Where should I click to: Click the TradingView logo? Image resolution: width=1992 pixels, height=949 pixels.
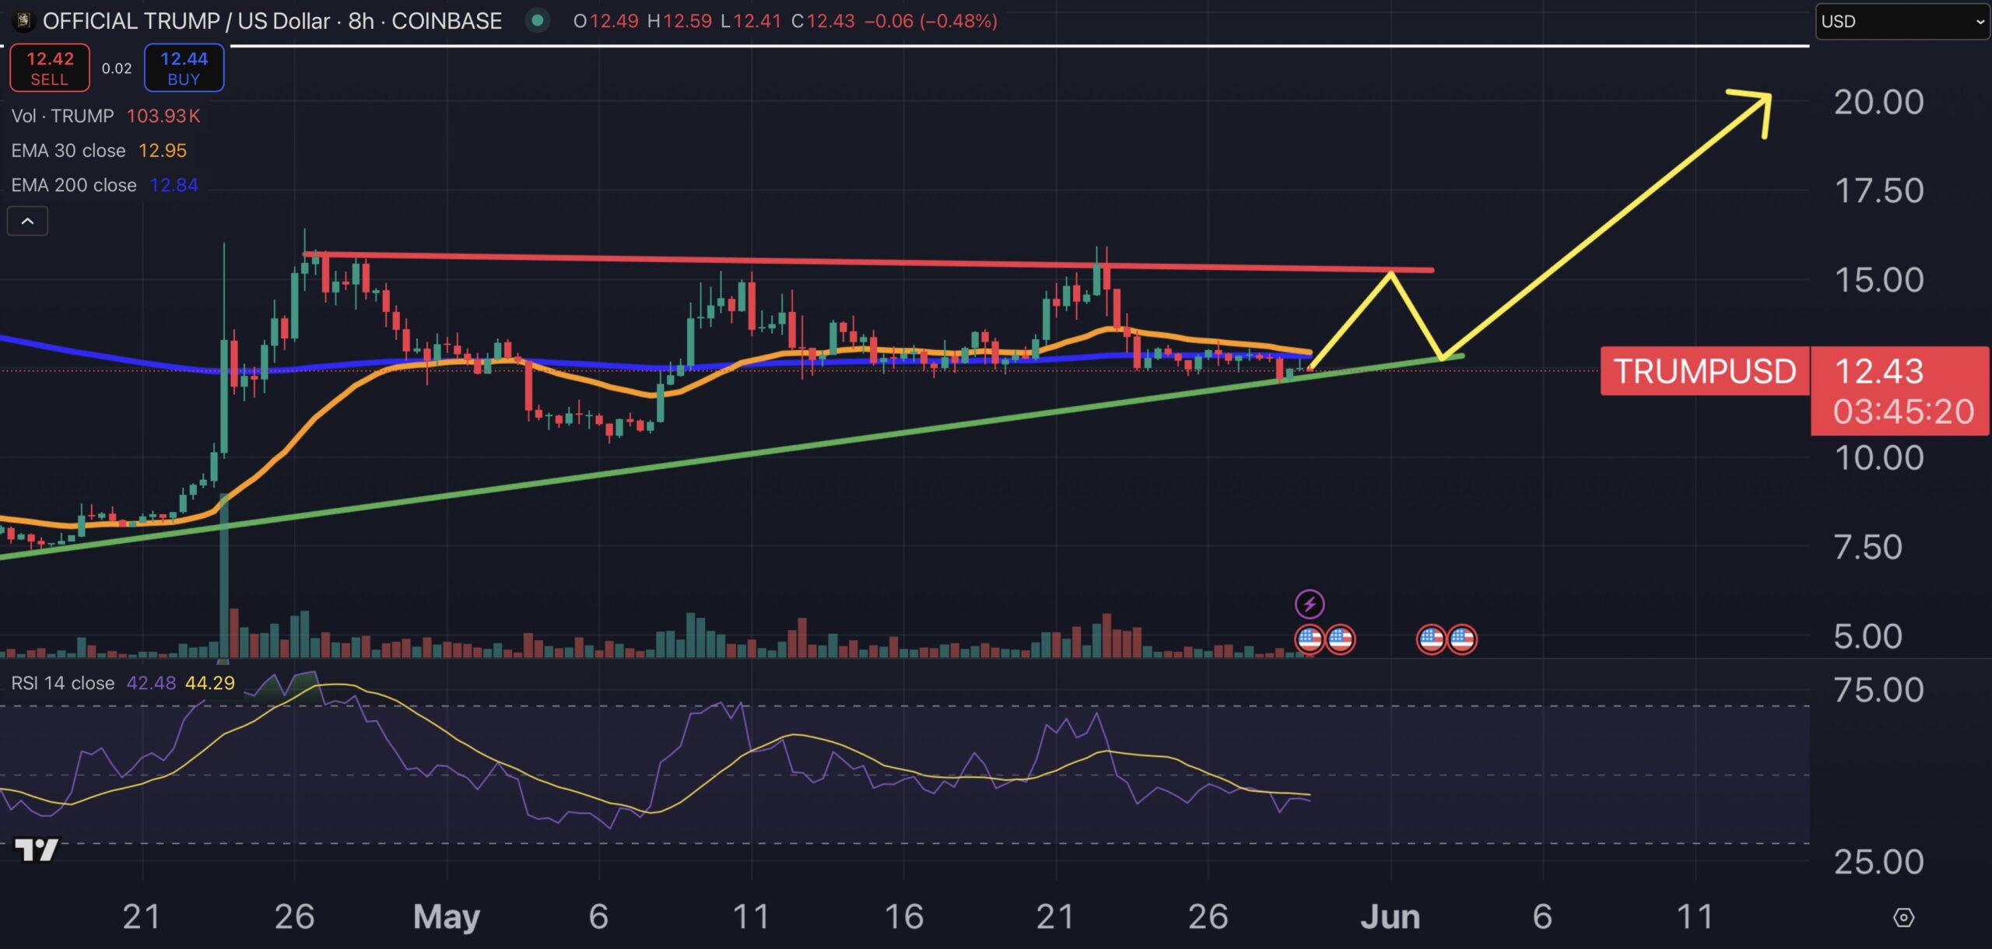36,849
